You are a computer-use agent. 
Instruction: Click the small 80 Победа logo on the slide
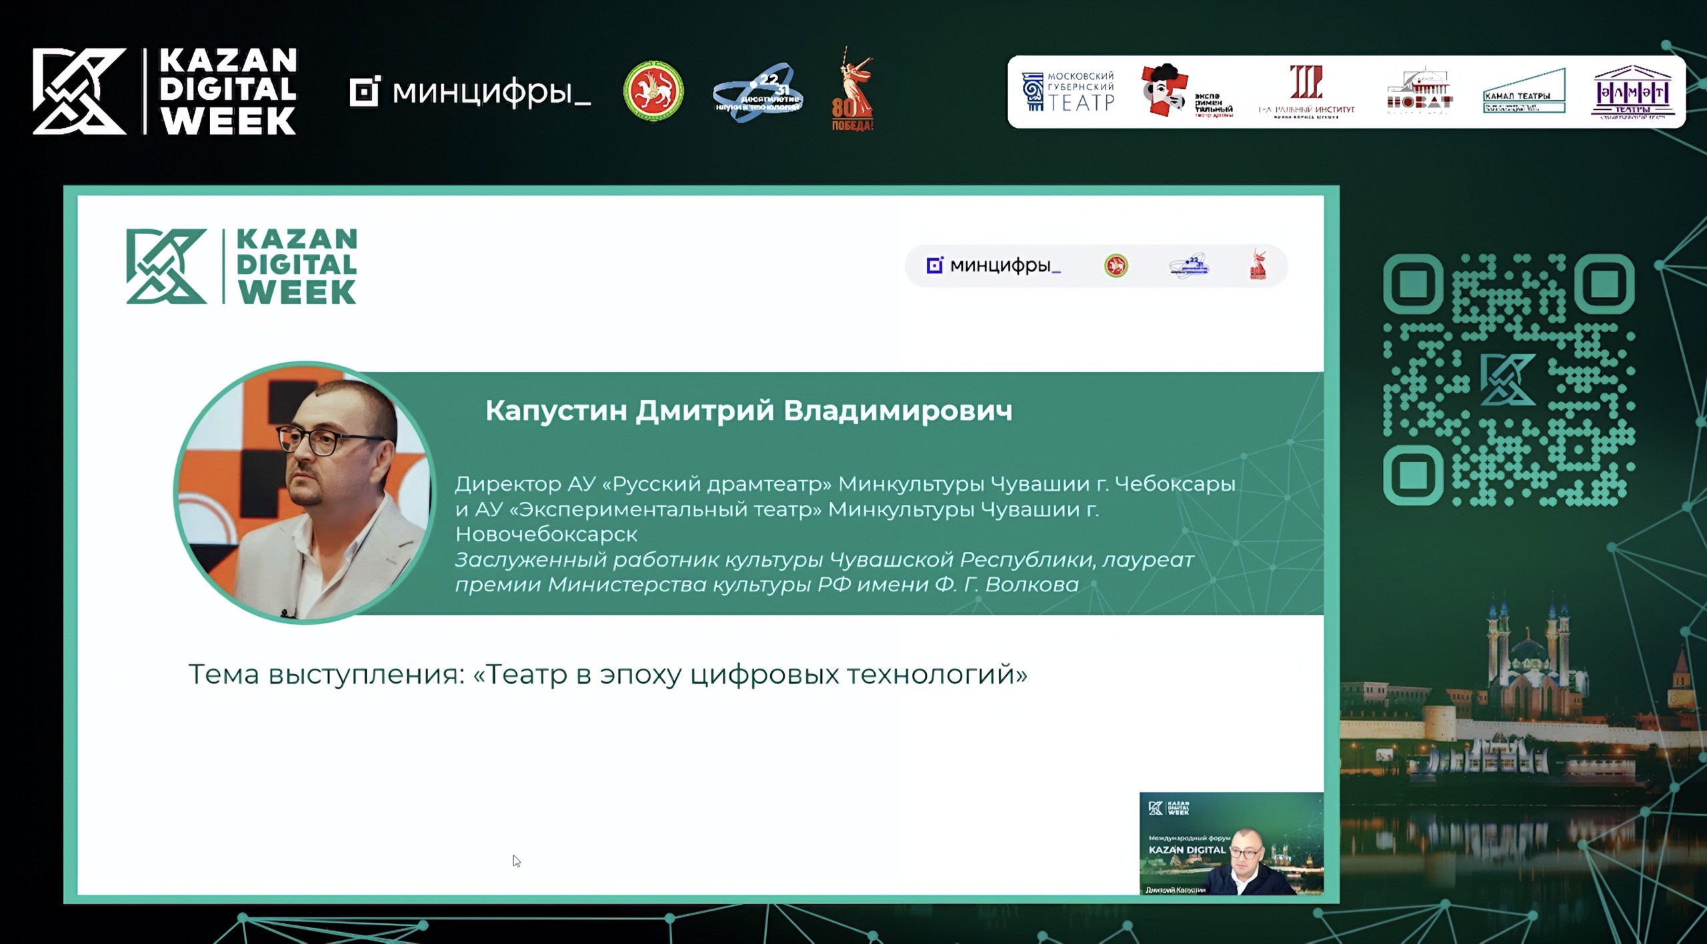click(x=1258, y=265)
